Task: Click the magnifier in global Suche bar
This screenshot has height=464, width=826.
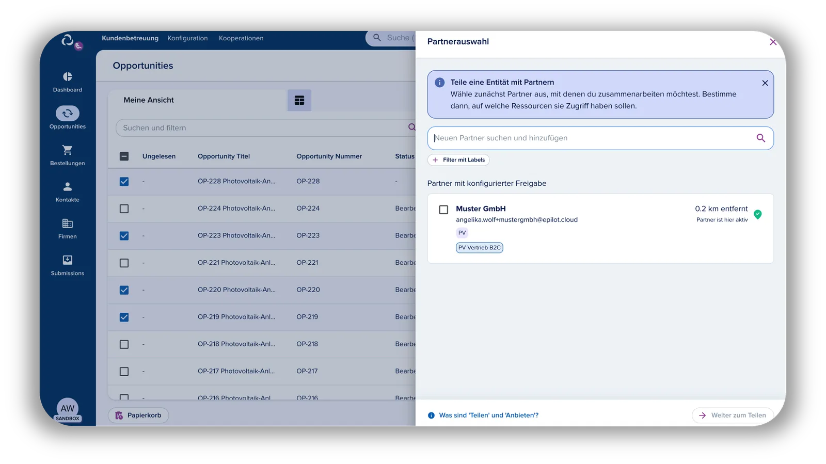Action: click(377, 38)
